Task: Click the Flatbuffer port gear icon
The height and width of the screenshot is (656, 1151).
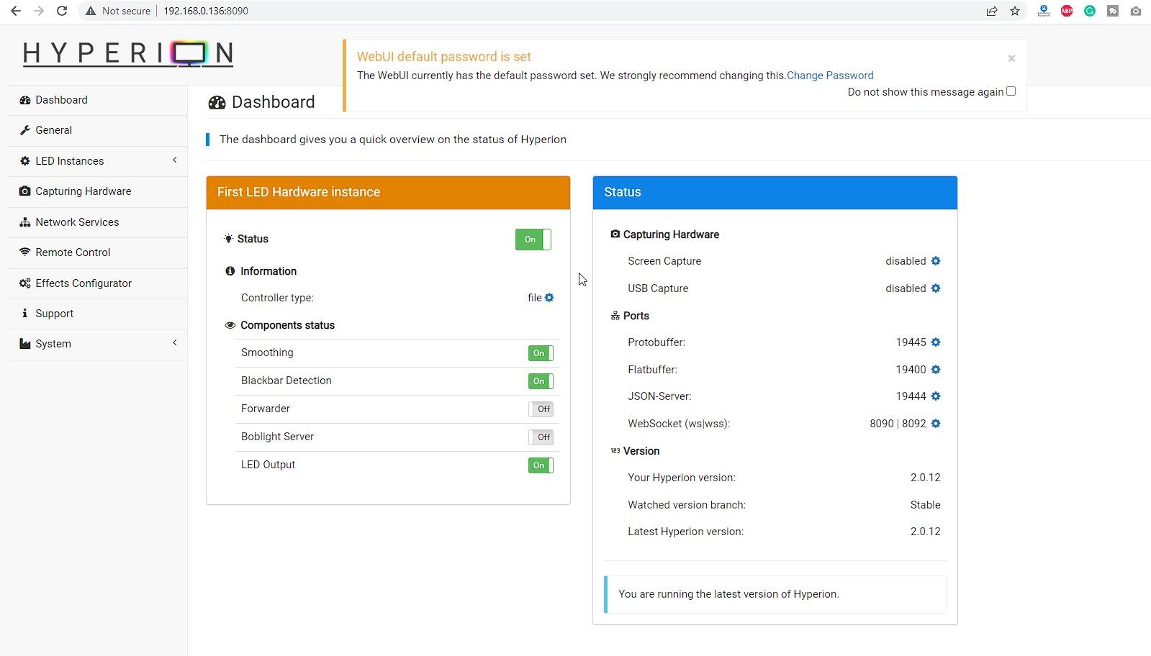Action: [x=936, y=370]
